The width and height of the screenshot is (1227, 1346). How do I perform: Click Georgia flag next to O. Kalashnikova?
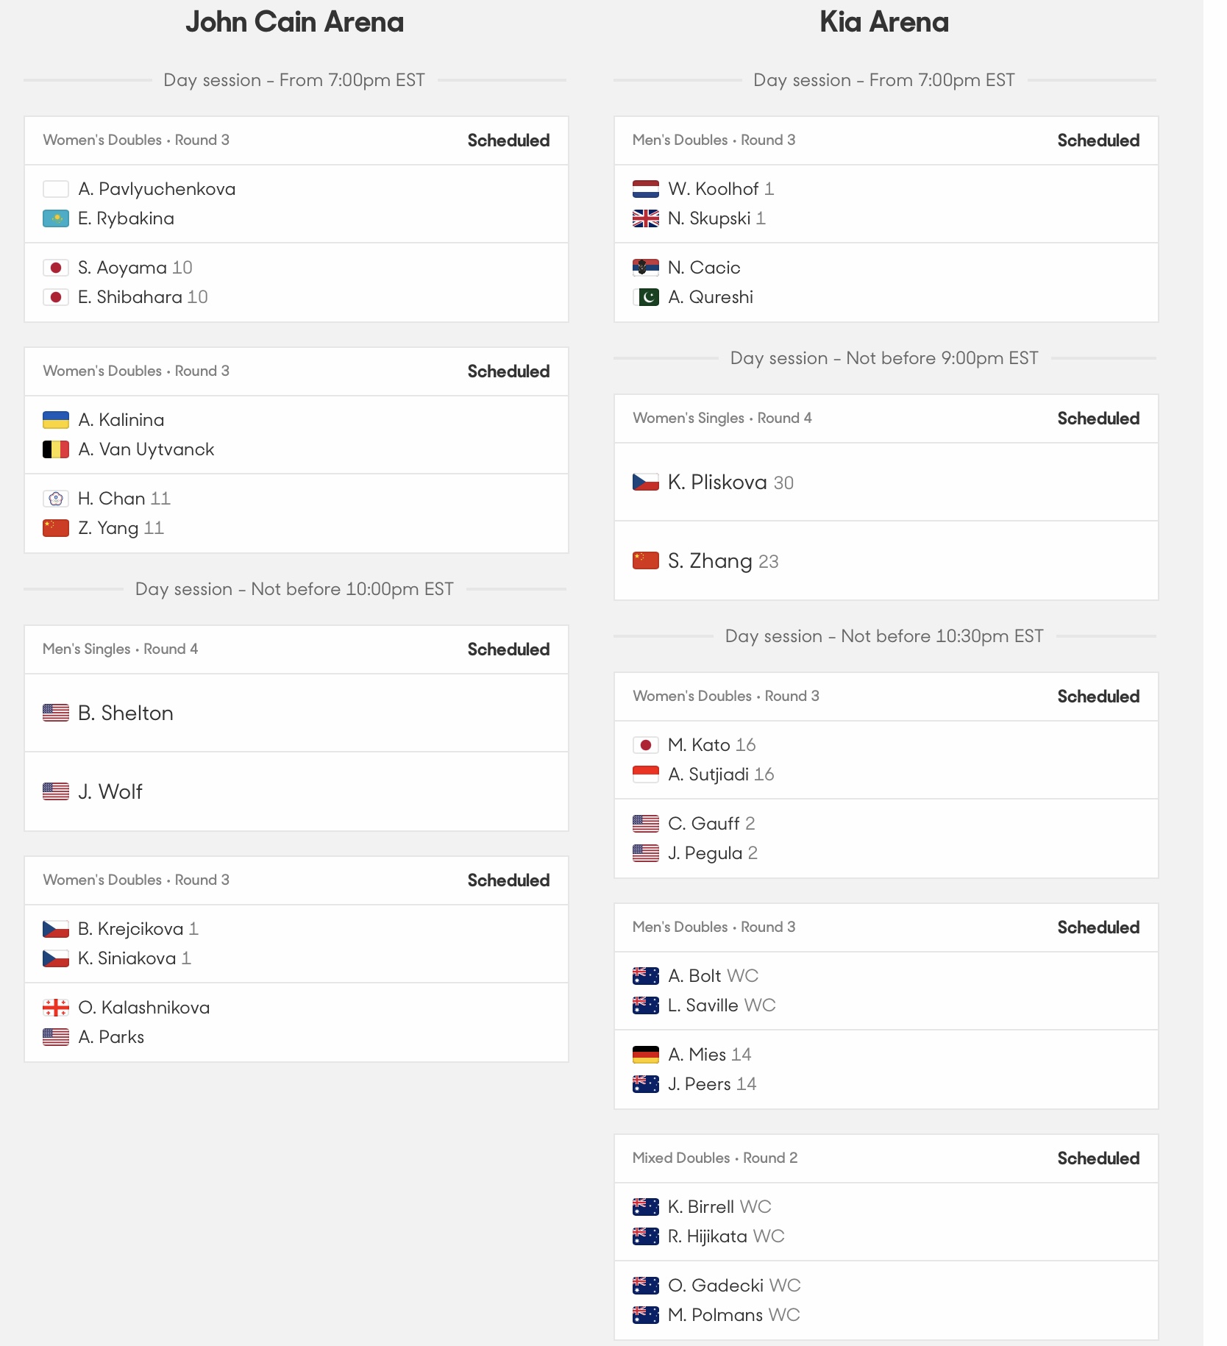tap(56, 1008)
